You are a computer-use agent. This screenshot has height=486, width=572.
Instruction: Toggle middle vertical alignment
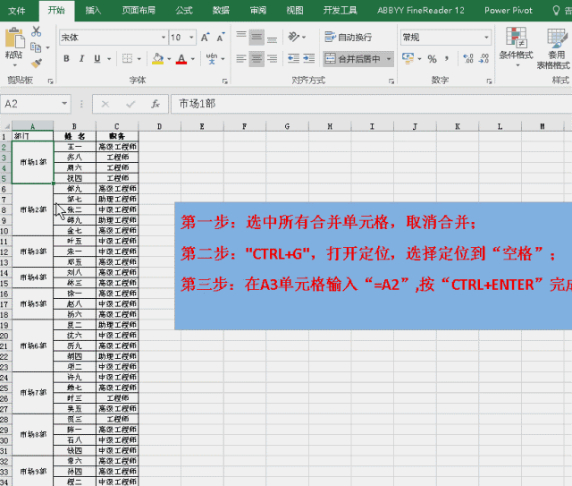(x=257, y=38)
